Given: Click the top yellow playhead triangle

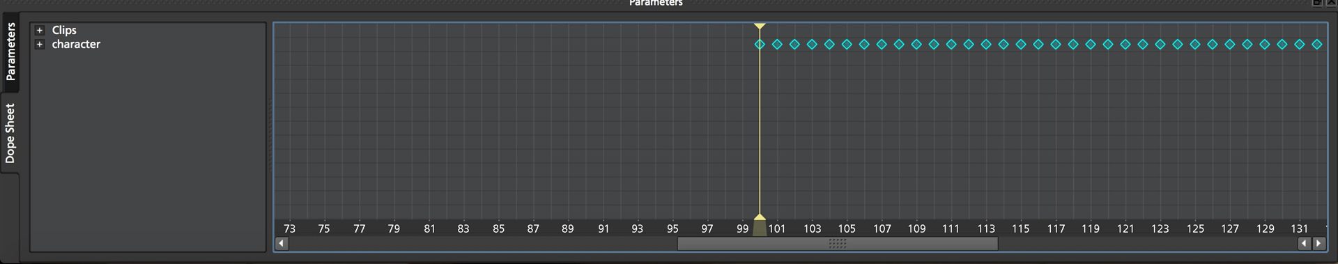Looking at the screenshot, I should (x=760, y=26).
